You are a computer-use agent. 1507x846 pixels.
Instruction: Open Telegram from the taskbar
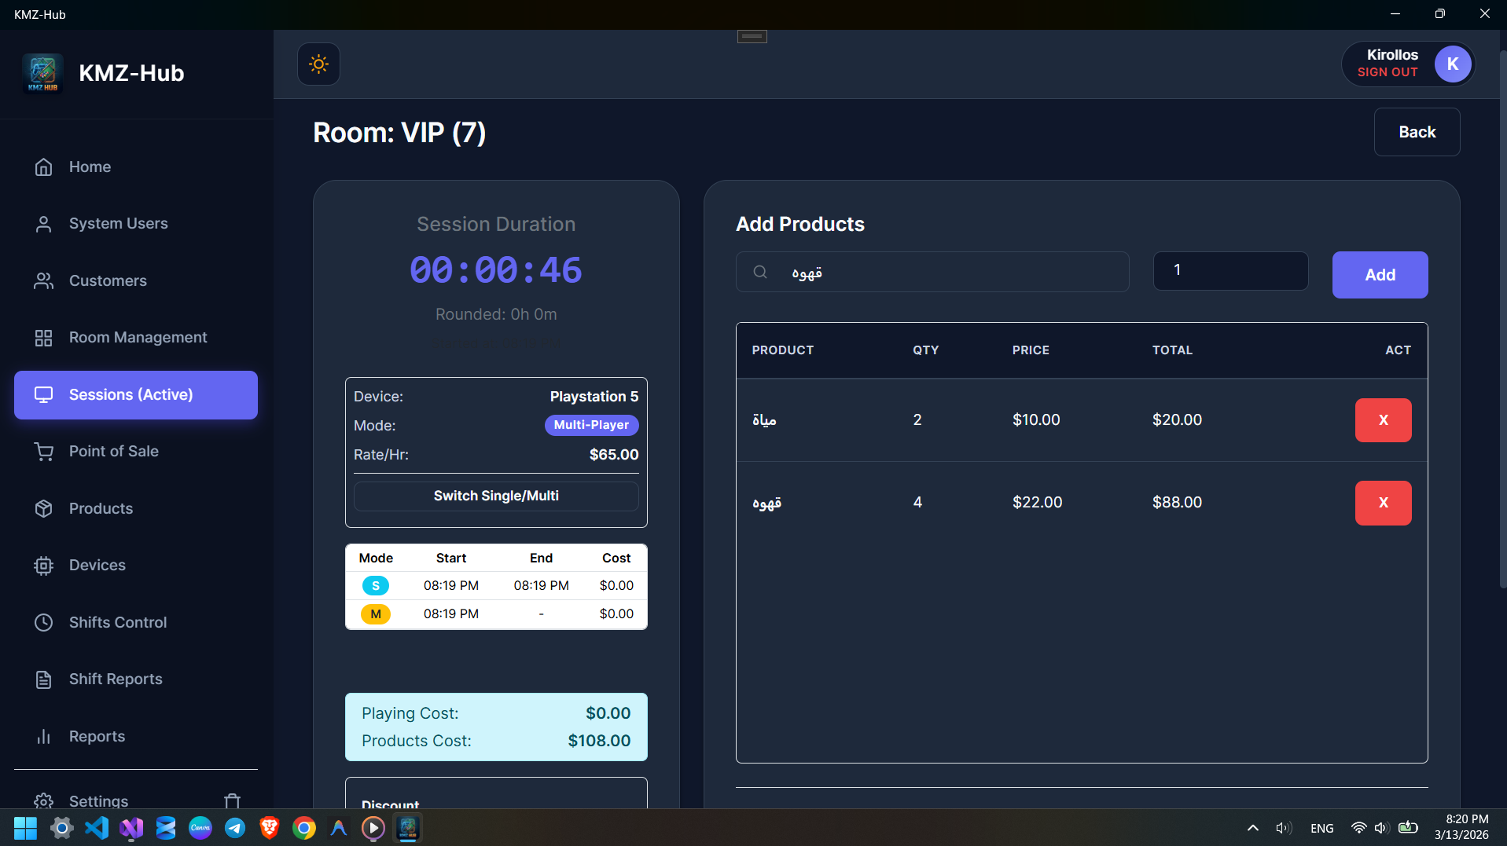point(235,828)
